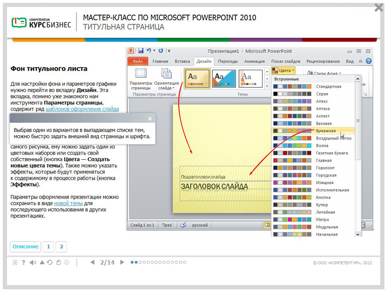This screenshot has height=294, width=391.
Task: Click the Описание button
Action: 25,247
